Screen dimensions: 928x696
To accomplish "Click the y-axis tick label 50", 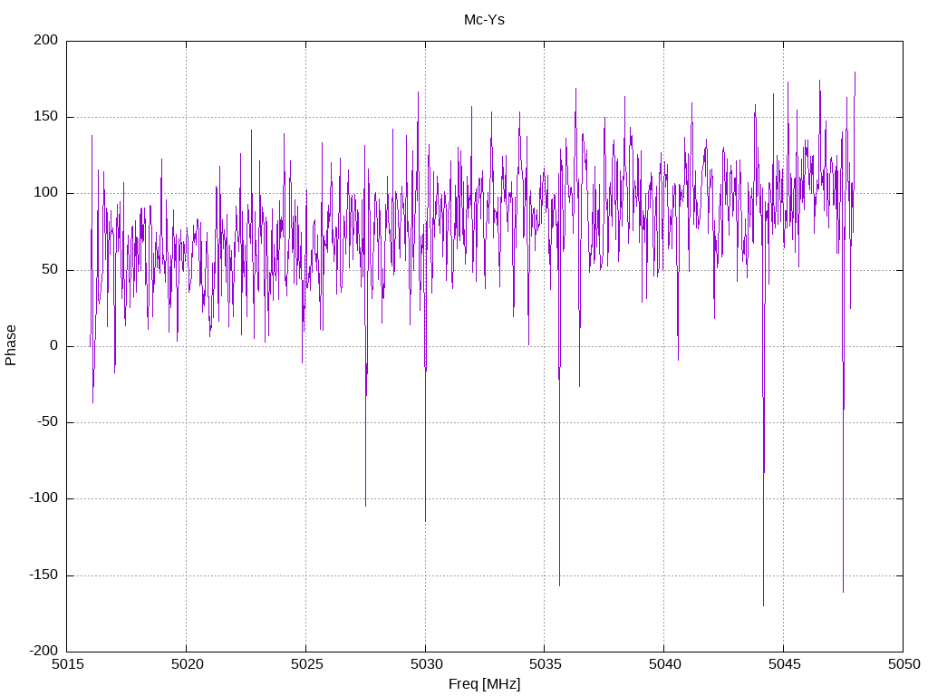I will (x=51, y=269).
